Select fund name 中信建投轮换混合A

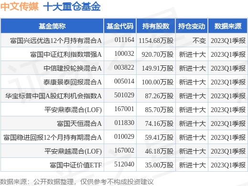tap(73, 68)
